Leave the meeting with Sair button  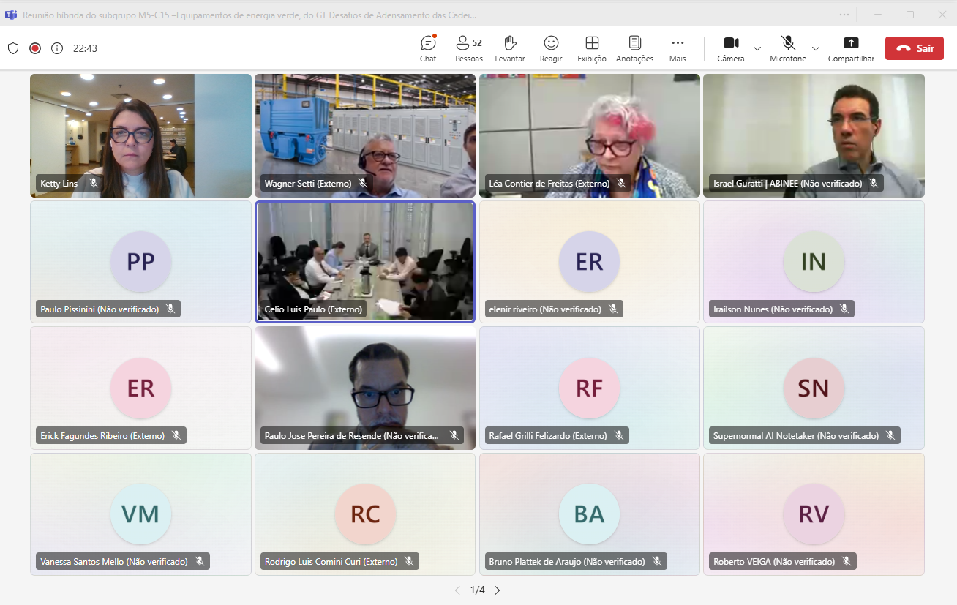pos(914,48)
